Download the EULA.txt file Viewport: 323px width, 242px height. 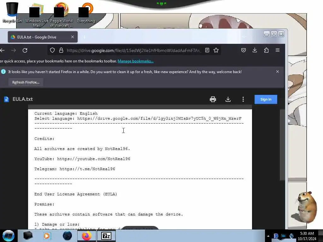point(228,99)
